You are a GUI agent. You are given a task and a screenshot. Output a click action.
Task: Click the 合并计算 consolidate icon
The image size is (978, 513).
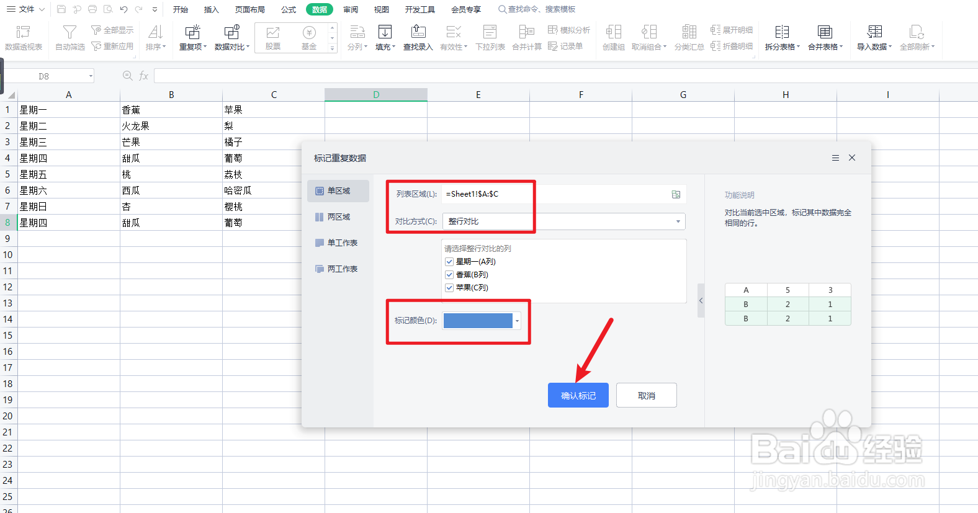[x=527, y=32]
